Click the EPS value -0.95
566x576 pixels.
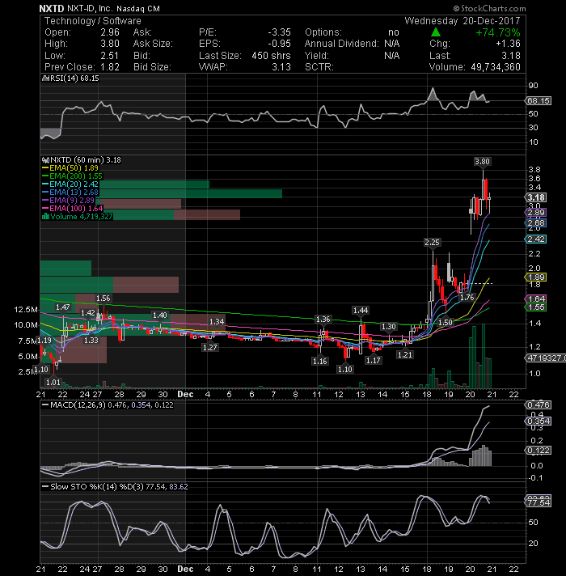coord(279,44)
